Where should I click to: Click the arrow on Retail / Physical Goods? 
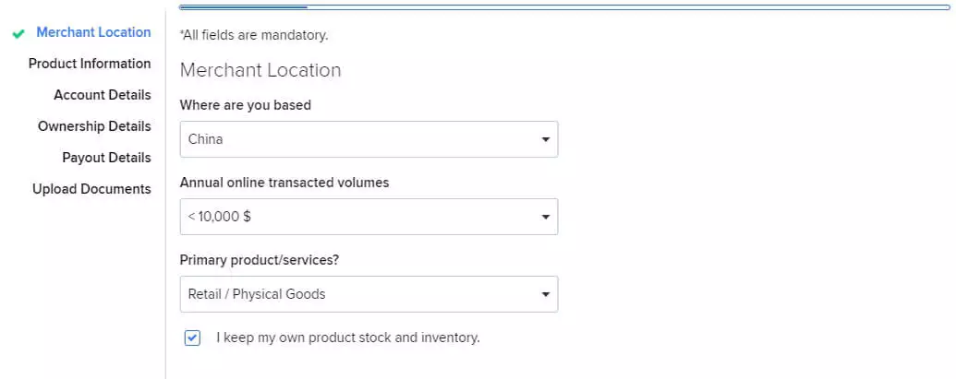545,294
